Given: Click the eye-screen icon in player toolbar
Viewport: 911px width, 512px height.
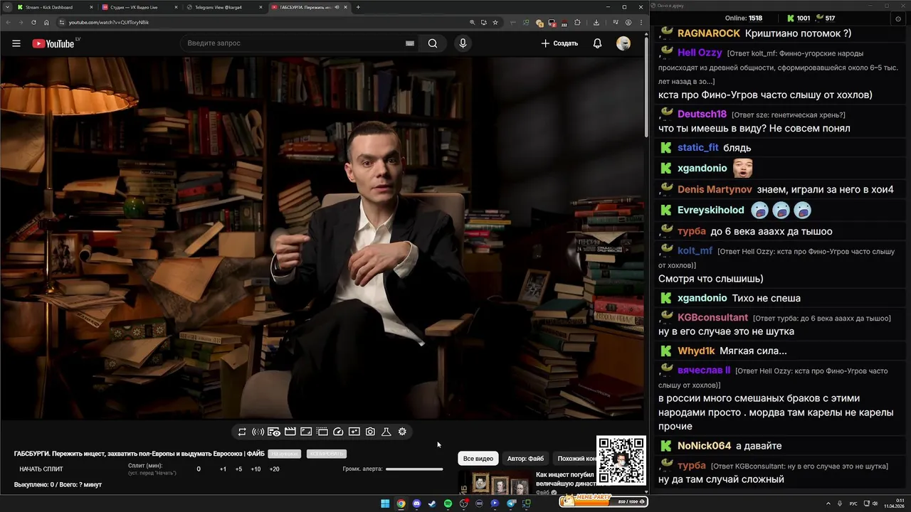Looking at the screenshot, I should tap(274, 432).
